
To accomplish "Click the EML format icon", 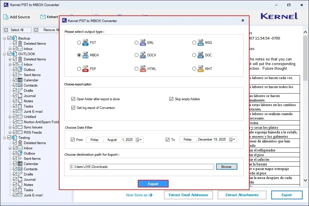I will (x=142, y=42).
